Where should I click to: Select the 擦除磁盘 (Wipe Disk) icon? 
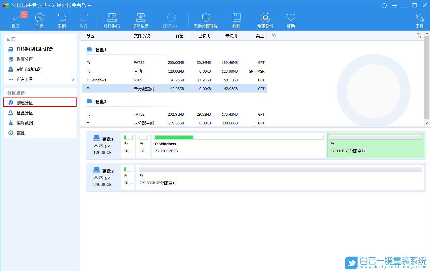coord(140,18)
